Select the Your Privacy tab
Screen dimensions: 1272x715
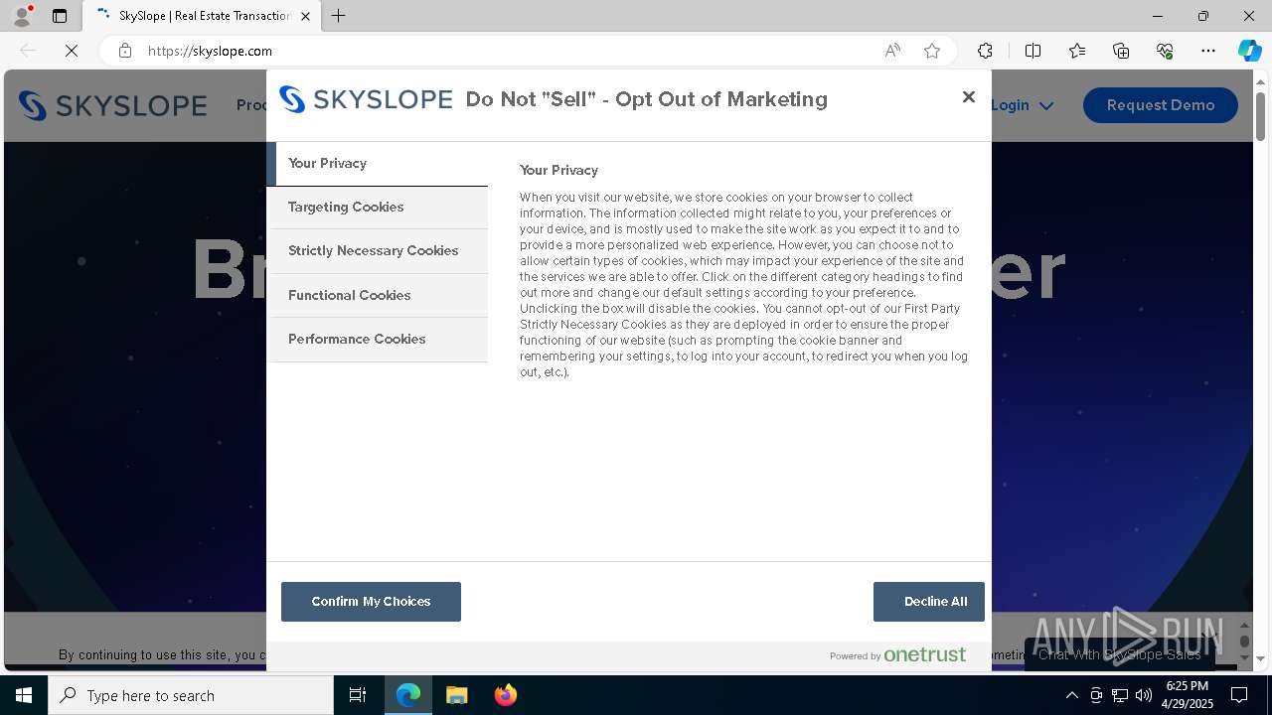pyautogui.click(x=378, y=164)
